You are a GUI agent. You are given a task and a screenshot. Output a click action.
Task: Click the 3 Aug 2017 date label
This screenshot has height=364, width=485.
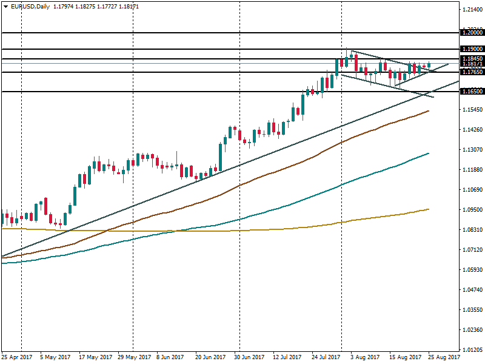click(365, 357)
